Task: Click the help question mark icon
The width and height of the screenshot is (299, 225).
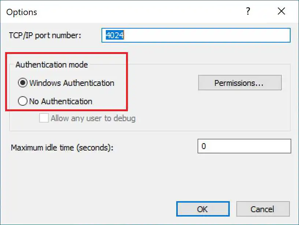Action: 248,11
